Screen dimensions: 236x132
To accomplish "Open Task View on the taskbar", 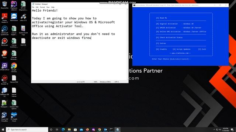I will click(x=57, y=129).
